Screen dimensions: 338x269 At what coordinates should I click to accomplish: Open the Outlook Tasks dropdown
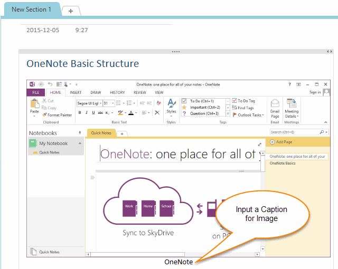pyautogui.click(x=263, y=115)
